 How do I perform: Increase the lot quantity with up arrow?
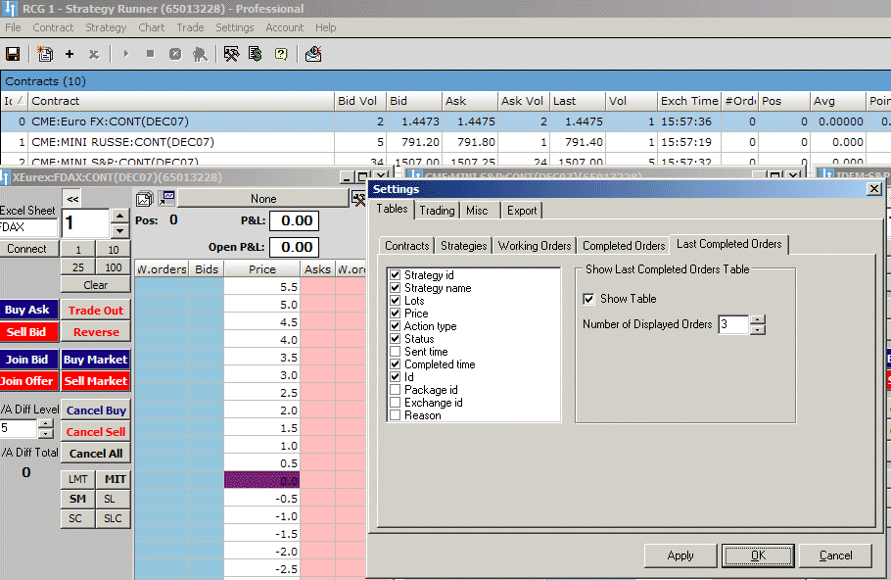[119, 217]
